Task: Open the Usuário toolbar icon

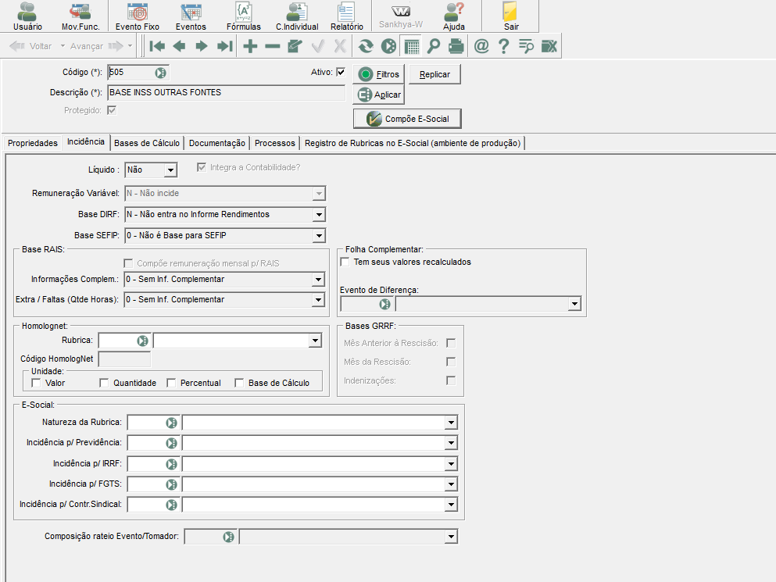Action: (x=27, y=16)
